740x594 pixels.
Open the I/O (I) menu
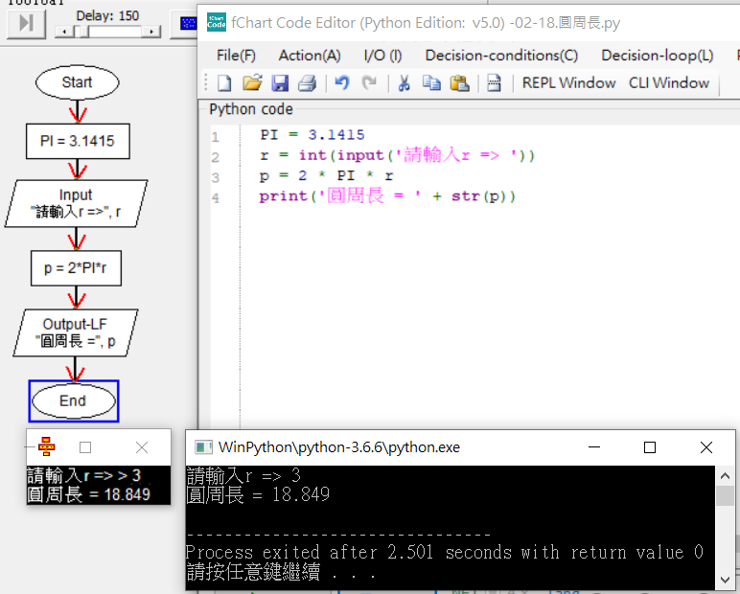pos(382,56)
